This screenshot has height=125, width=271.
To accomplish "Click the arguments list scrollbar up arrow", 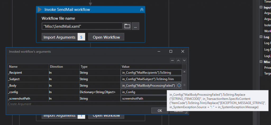I will (184, 72).
